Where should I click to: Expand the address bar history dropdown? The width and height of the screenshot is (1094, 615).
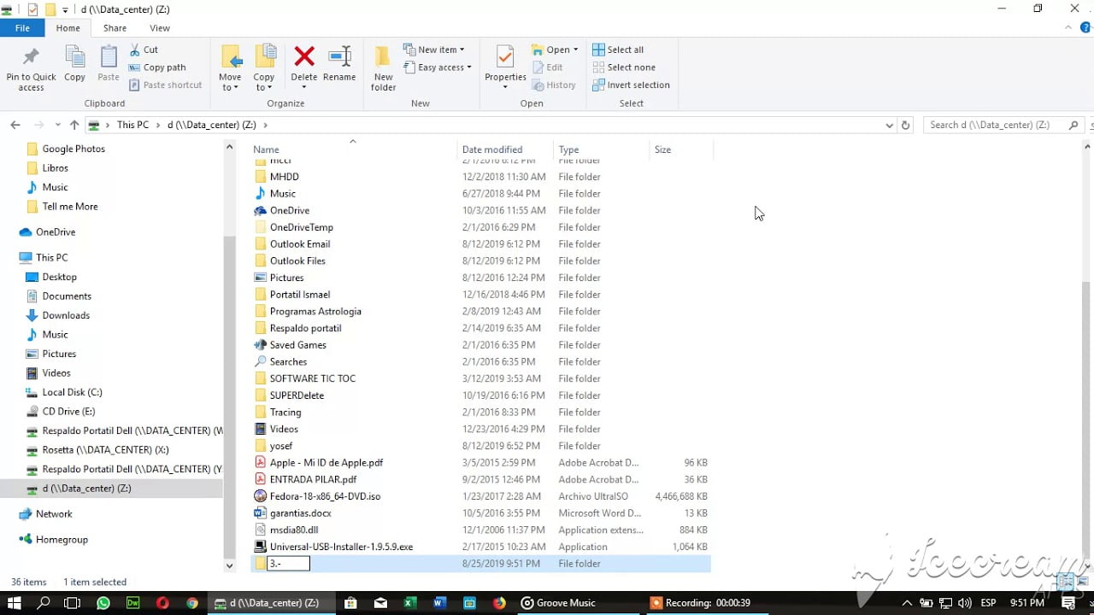(x=889, y=125)
